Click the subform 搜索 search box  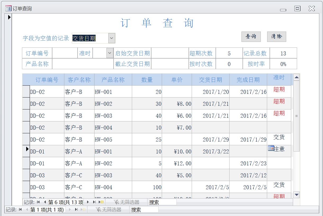tap(162, 202)
